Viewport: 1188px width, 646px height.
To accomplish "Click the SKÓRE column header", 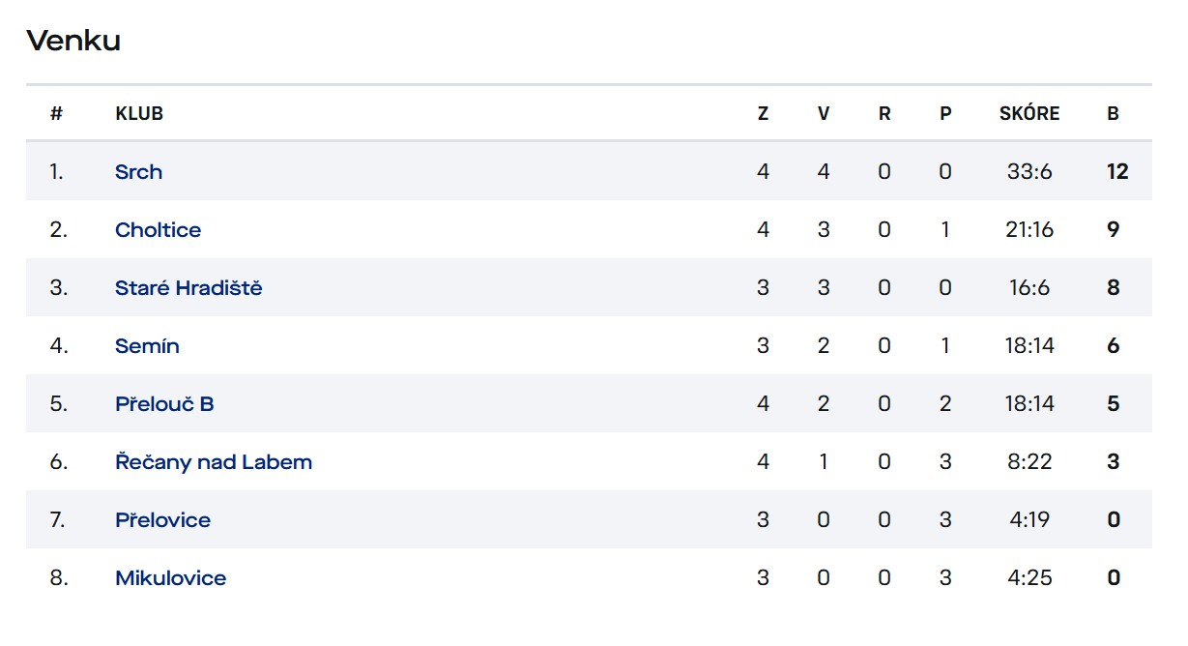I will (1029, 113).
